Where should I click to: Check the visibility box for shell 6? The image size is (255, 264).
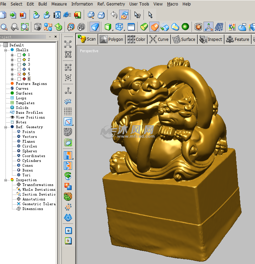pos(19,79)
